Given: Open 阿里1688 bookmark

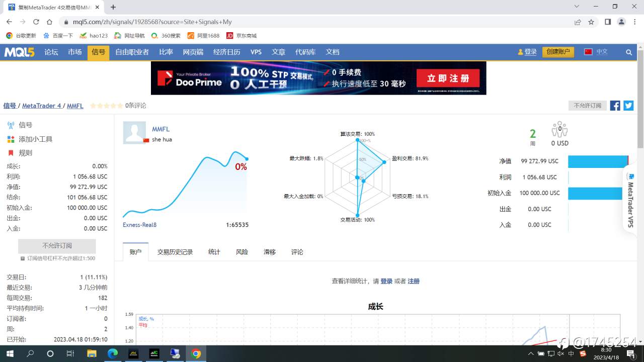Looking at the screenshot, I should (x=203, y=36).
